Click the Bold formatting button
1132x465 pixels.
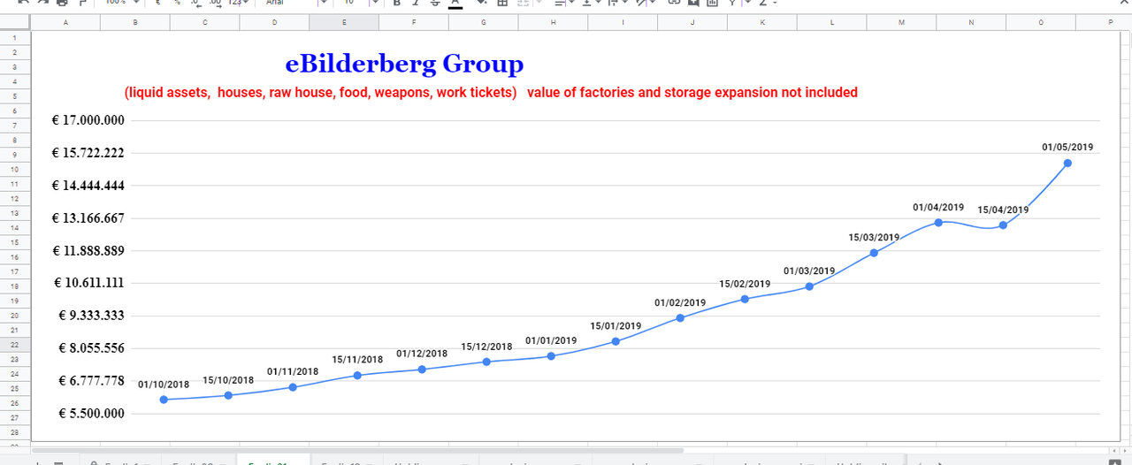398,3
